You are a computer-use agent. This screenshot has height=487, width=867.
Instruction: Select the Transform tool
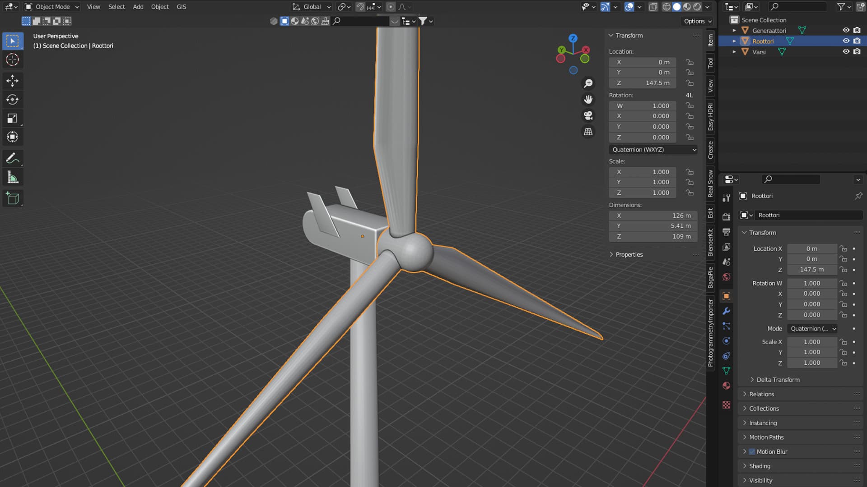12,137
